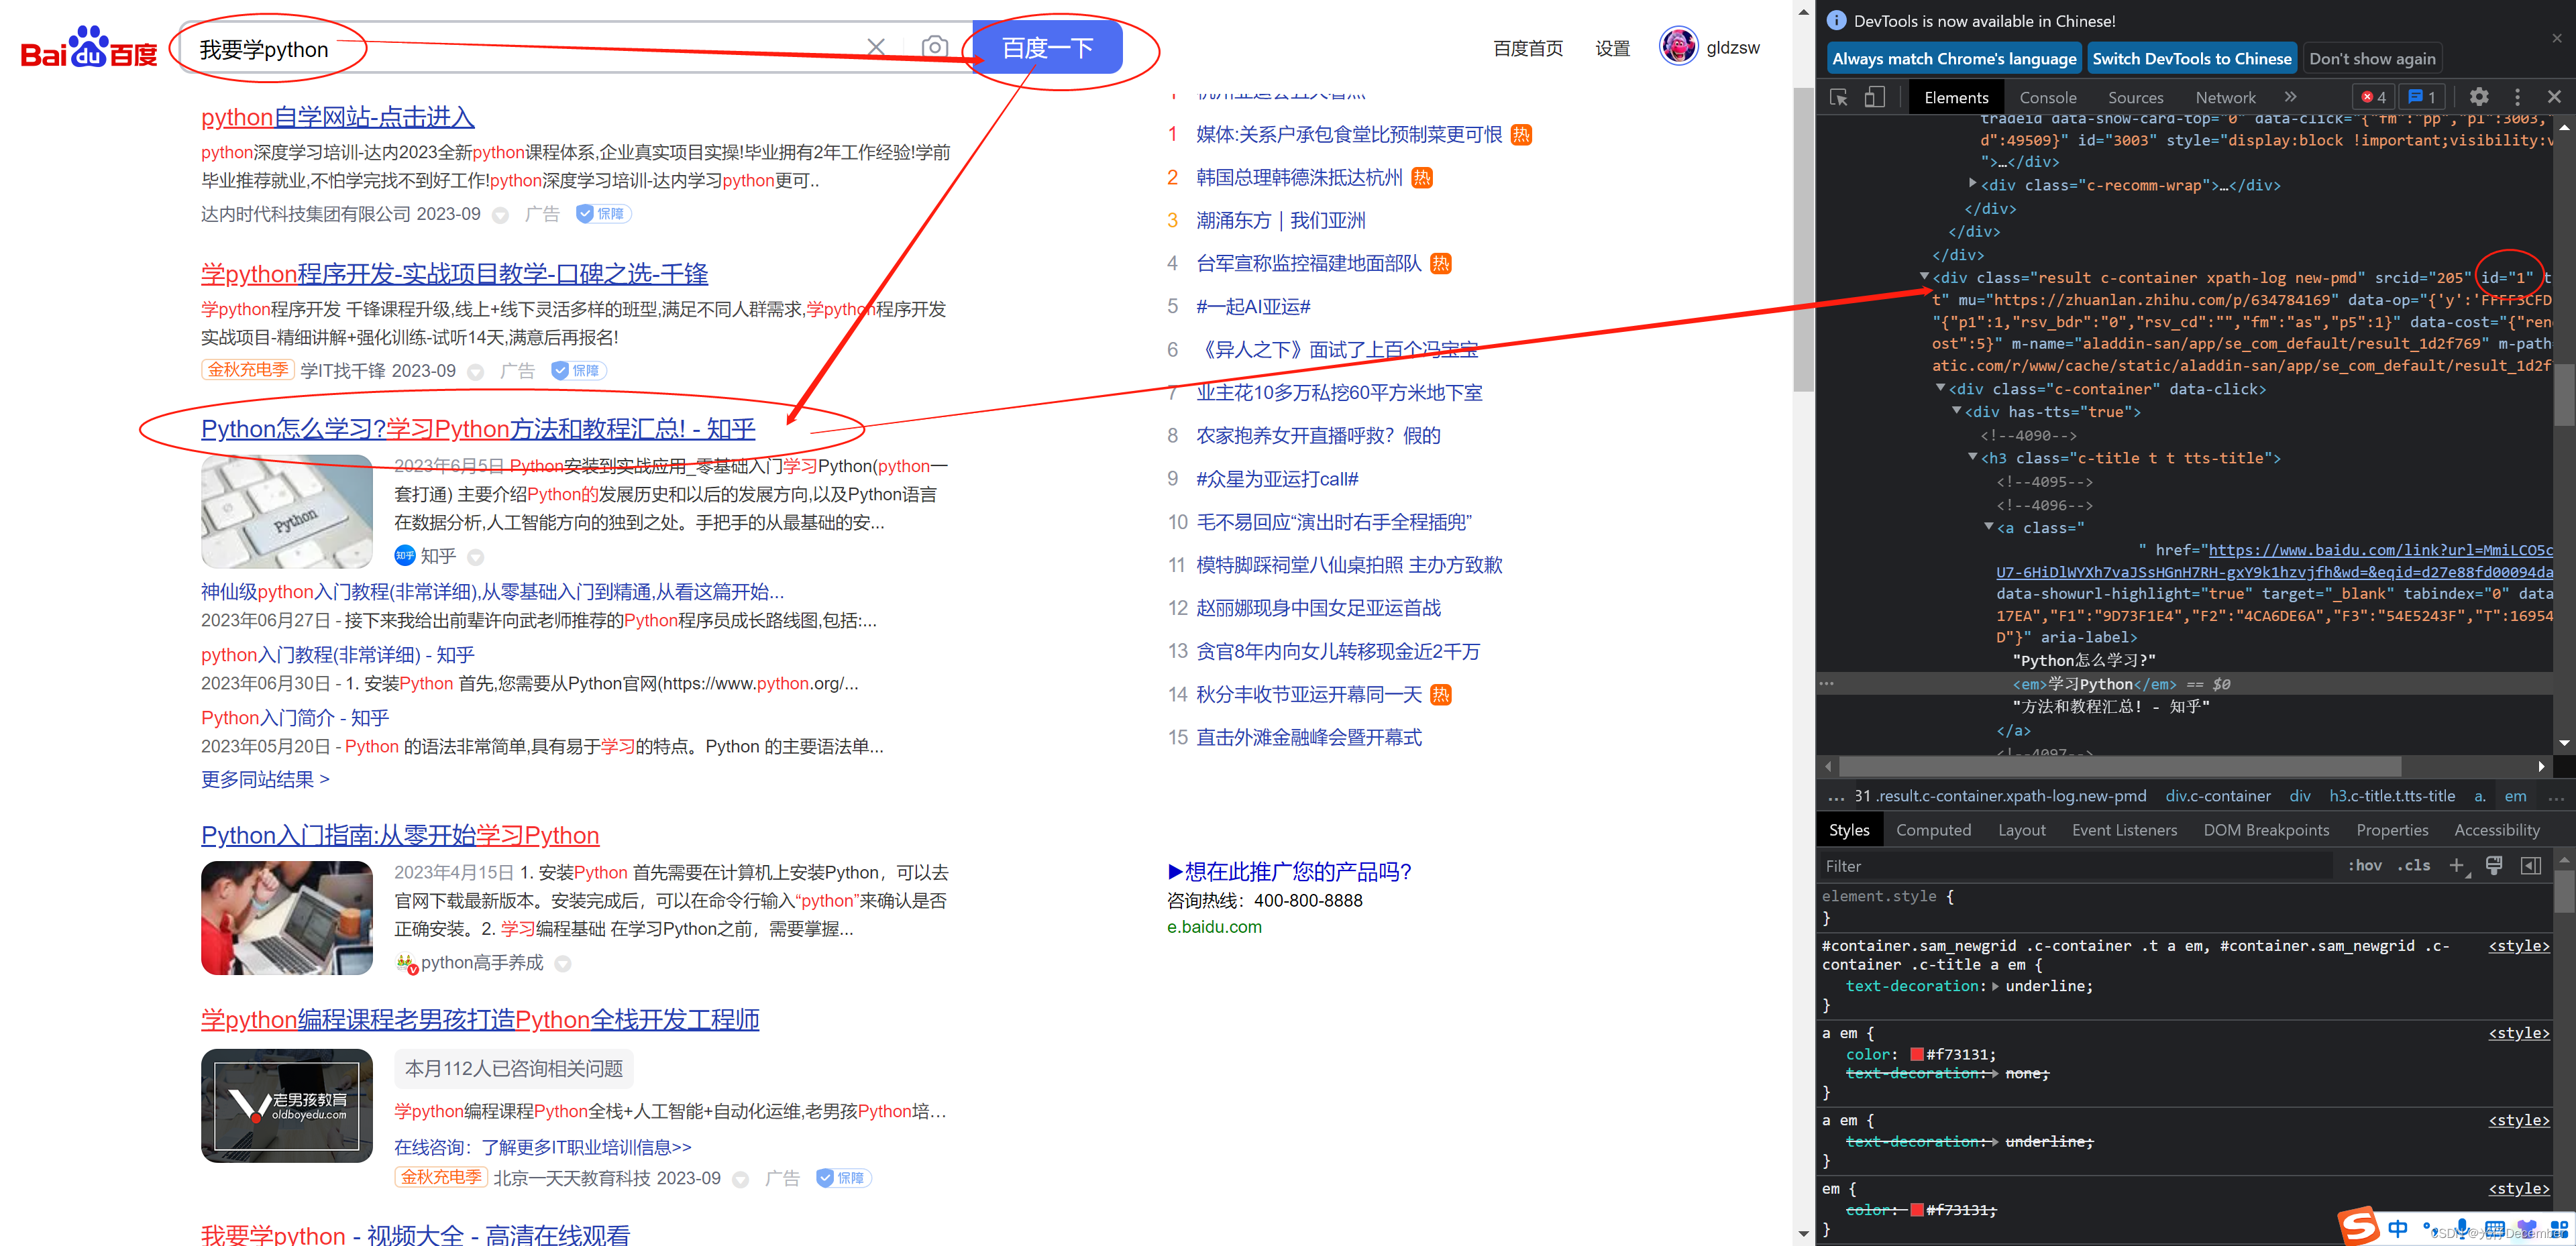Collapse the h3 c-title node
The height and width of the screenshot is (1246, 2576).
1973,457
